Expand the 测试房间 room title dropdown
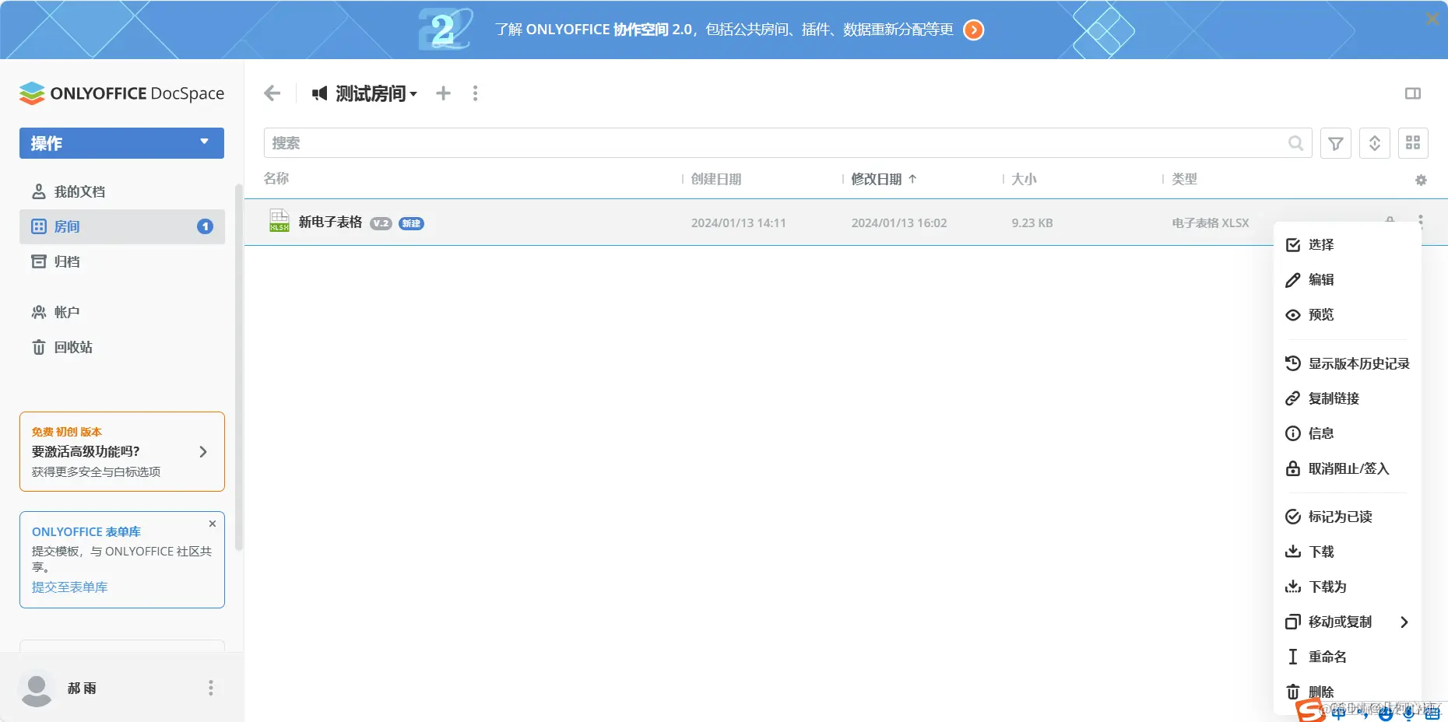Viewport: 1448px width, 722px height. coord(415,93)
